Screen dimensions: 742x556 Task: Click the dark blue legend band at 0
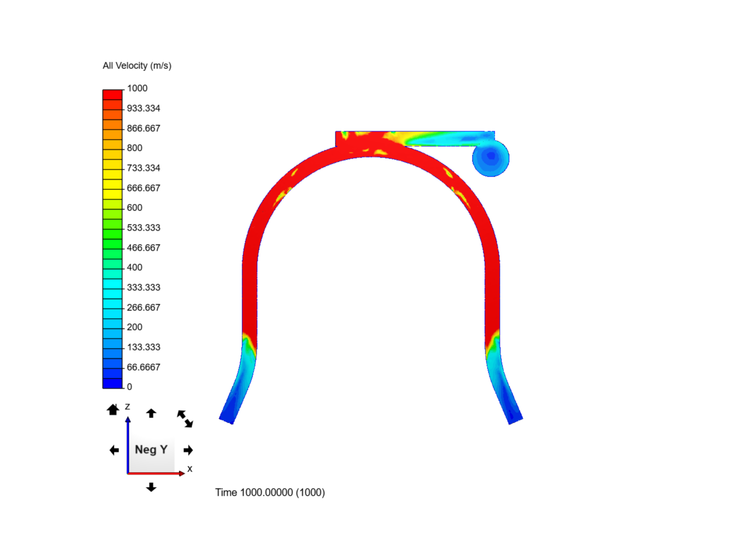click(x=112, y=384)
